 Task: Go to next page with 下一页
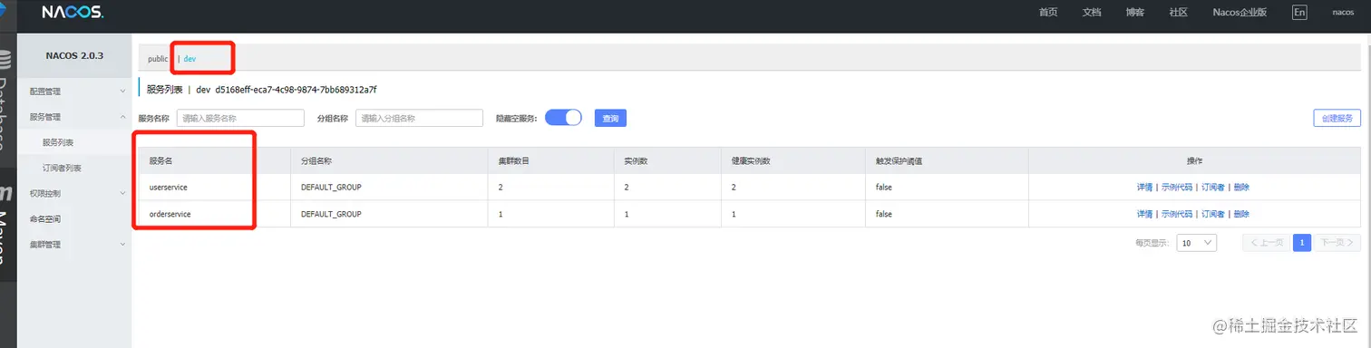coord(1337,242)
